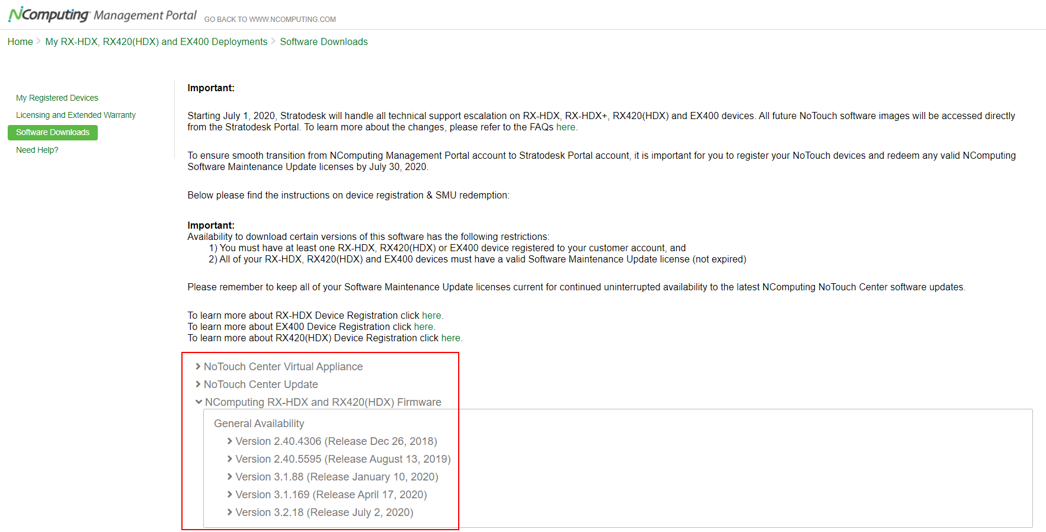Open Licensing and Extended Warranty sidebar item
Screen dimensions: 1046x532
tap(76, 115)
